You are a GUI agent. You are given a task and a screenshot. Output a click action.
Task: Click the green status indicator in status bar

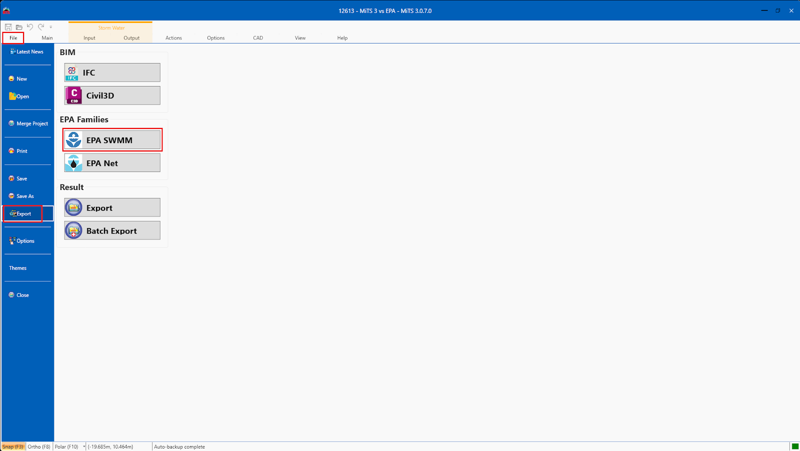[795, 446]
